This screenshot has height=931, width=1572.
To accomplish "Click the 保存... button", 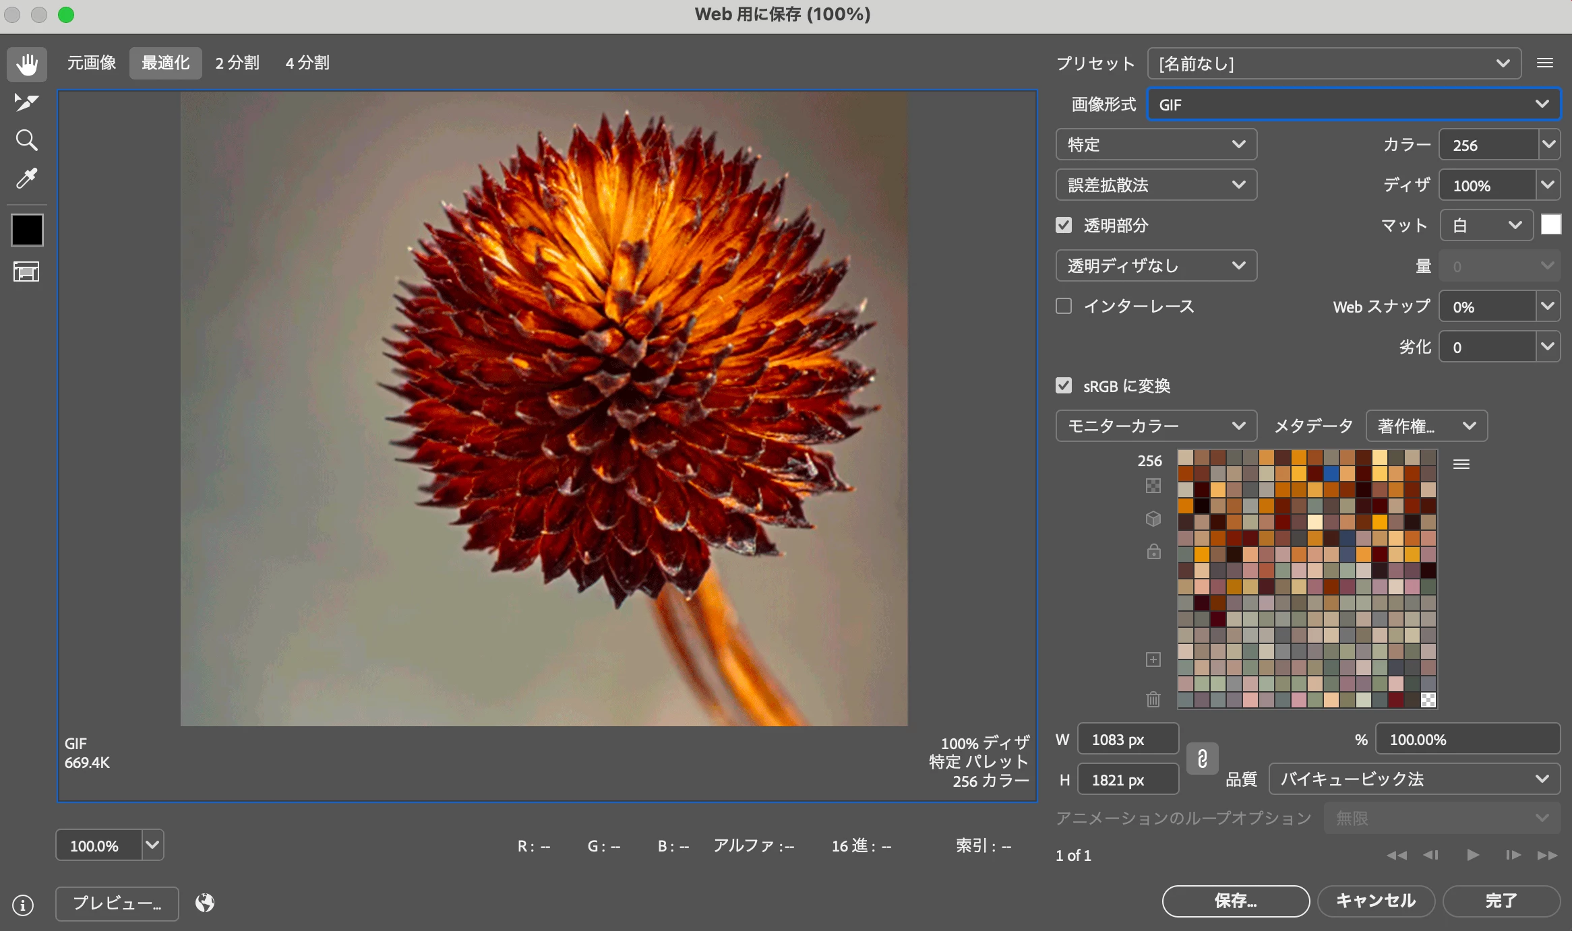I will 1235,901.
